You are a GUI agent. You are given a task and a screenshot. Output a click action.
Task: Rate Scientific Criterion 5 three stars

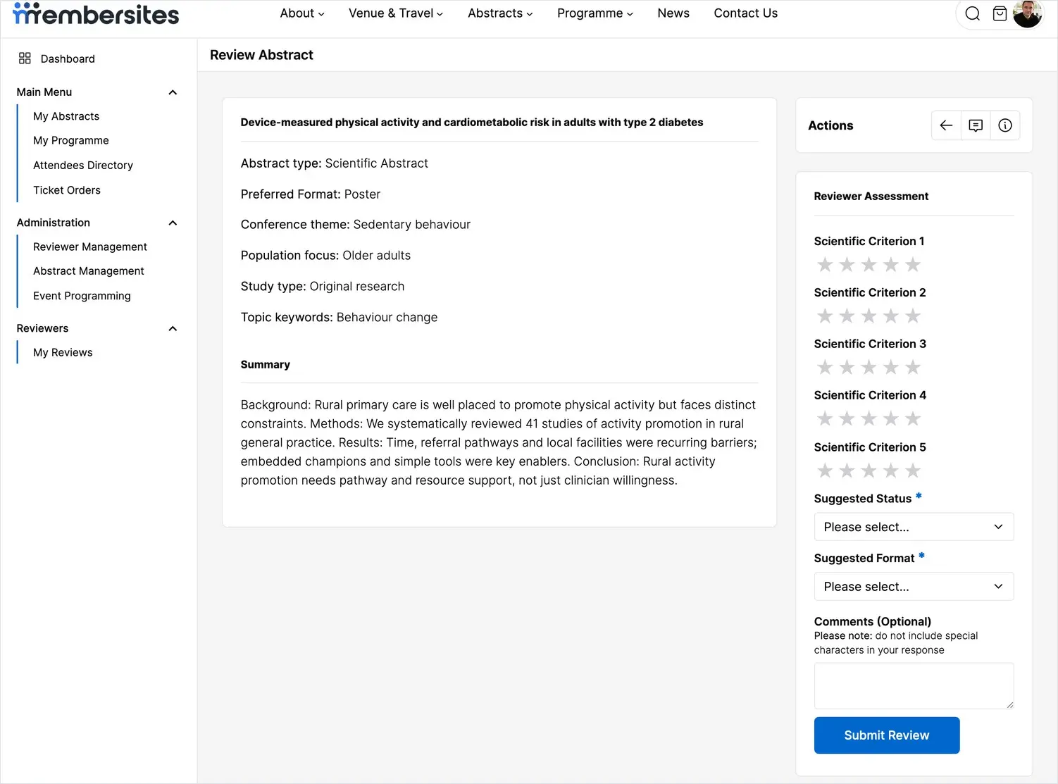(869, 471)
